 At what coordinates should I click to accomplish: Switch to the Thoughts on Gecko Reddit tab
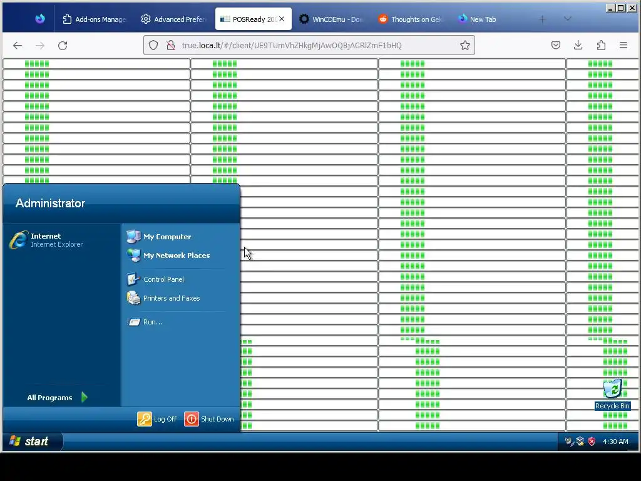click(x=410, y=19)
